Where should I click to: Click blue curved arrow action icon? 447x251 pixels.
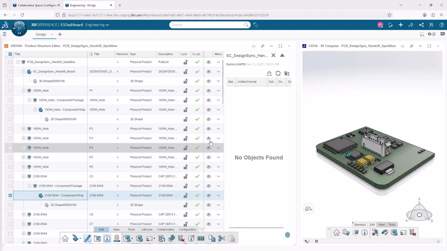[x=75, y=238]
